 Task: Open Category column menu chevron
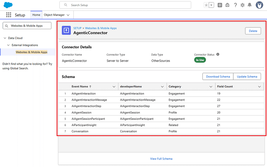click(x=211, y=87)
